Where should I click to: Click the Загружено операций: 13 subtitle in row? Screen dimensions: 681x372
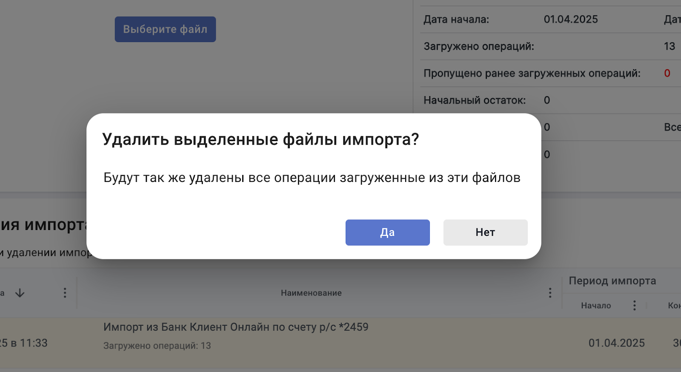pyautogui.click(x=157, y=346)
